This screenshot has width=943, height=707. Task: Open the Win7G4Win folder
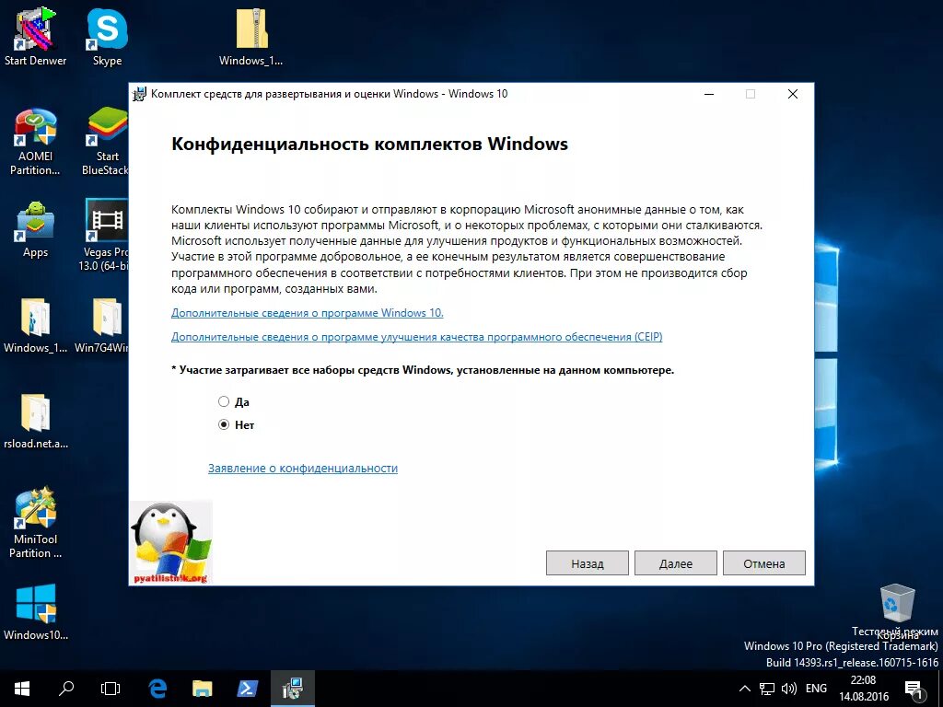(x=102, y=326)
